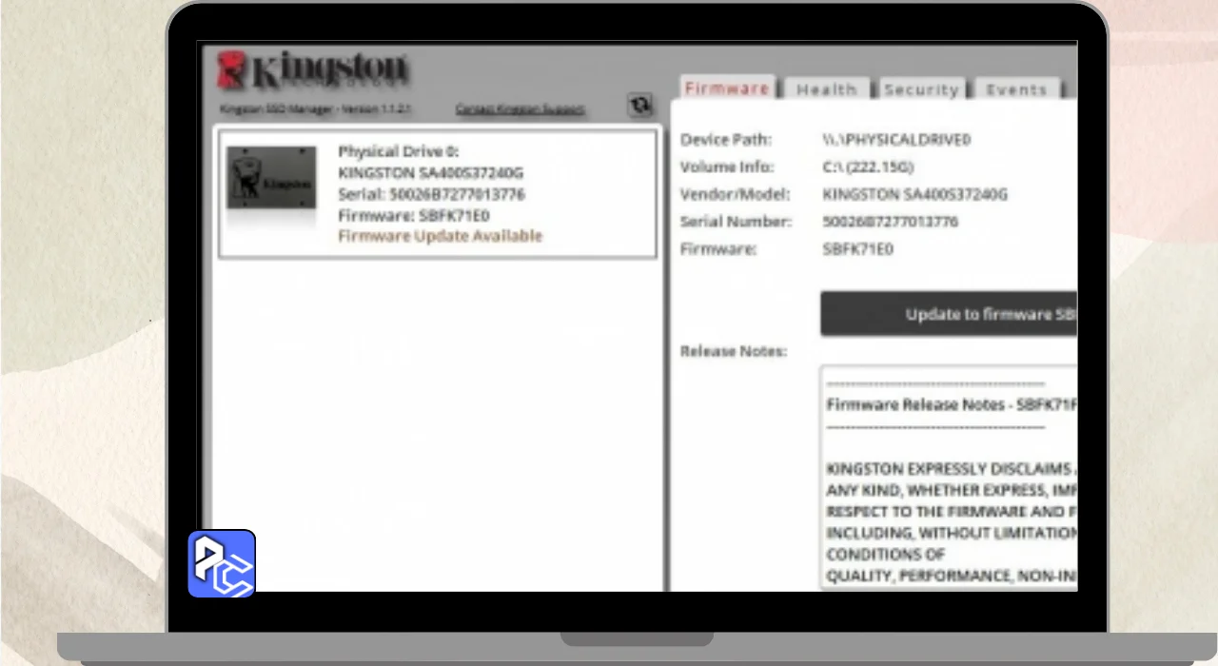Open the Firmware tab
Viewport: 1218px width, 666px height.
[x=727, y=88]
